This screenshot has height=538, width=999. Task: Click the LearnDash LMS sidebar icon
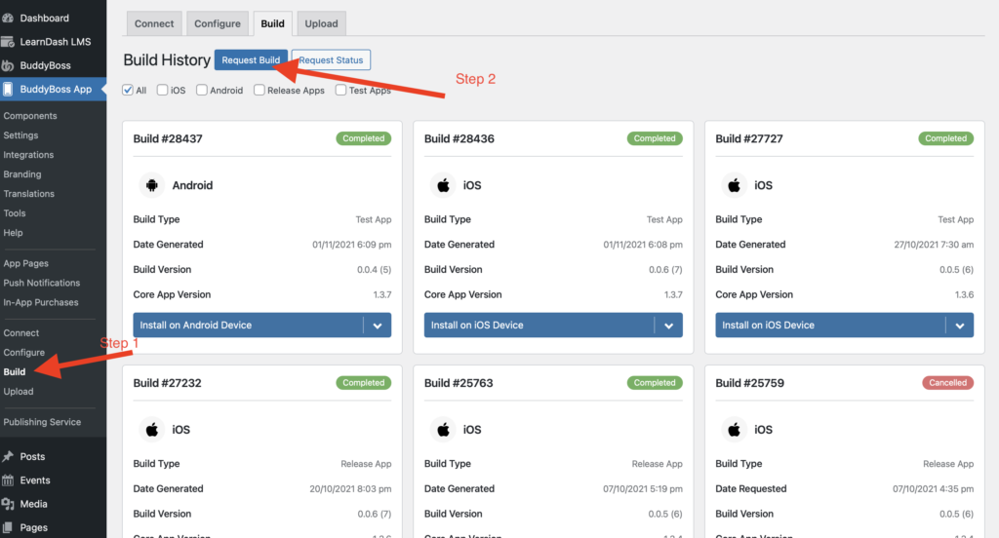coord(8,42)
